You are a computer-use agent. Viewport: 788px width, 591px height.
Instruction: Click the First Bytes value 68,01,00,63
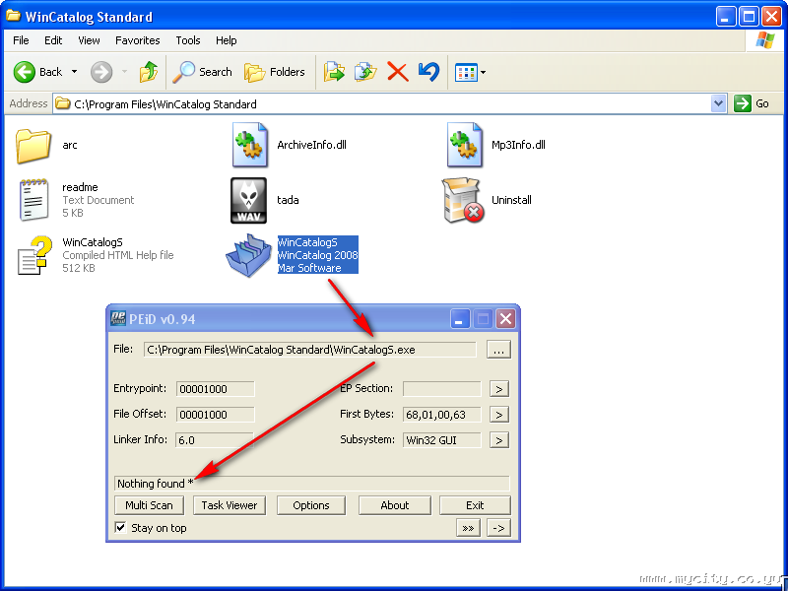pos(441,415)
